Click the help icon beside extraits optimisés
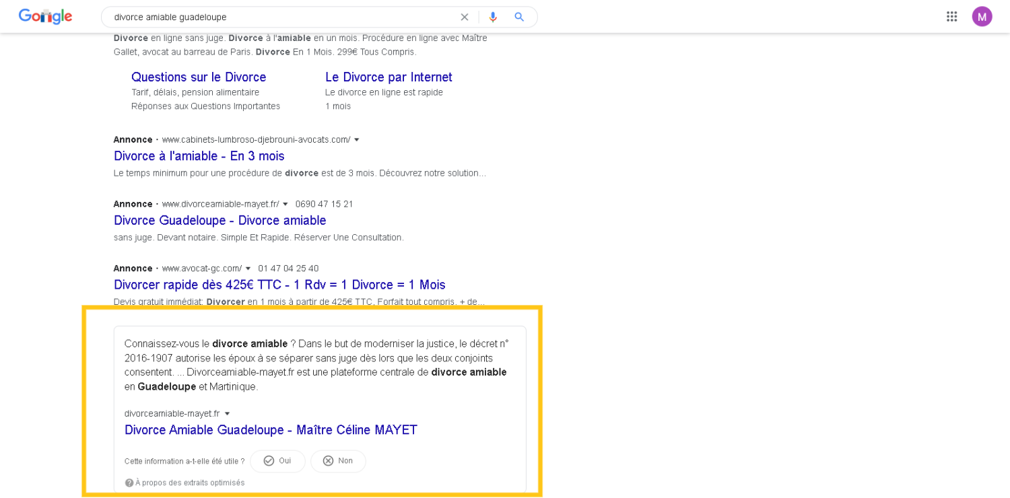The height and width of the screenshot is (498, 1010). tap(129, 483)
